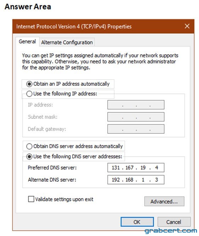Switch to the Alternate Configuration tab
The image size is (199, 236).
(67, 42)
